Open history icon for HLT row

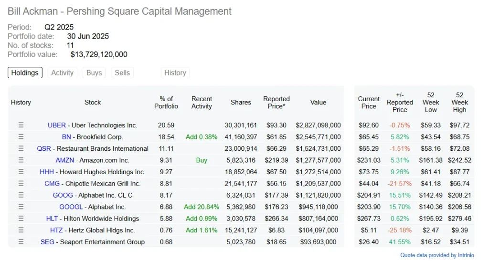[x=21, y=219]
